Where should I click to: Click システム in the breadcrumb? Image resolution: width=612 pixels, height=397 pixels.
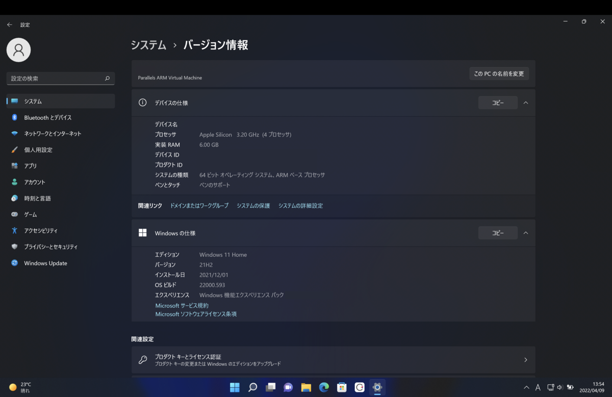[x=148, y=45]
